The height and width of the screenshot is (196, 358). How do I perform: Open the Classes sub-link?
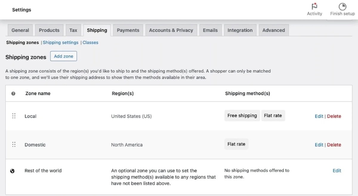click(x=90, y=42)
